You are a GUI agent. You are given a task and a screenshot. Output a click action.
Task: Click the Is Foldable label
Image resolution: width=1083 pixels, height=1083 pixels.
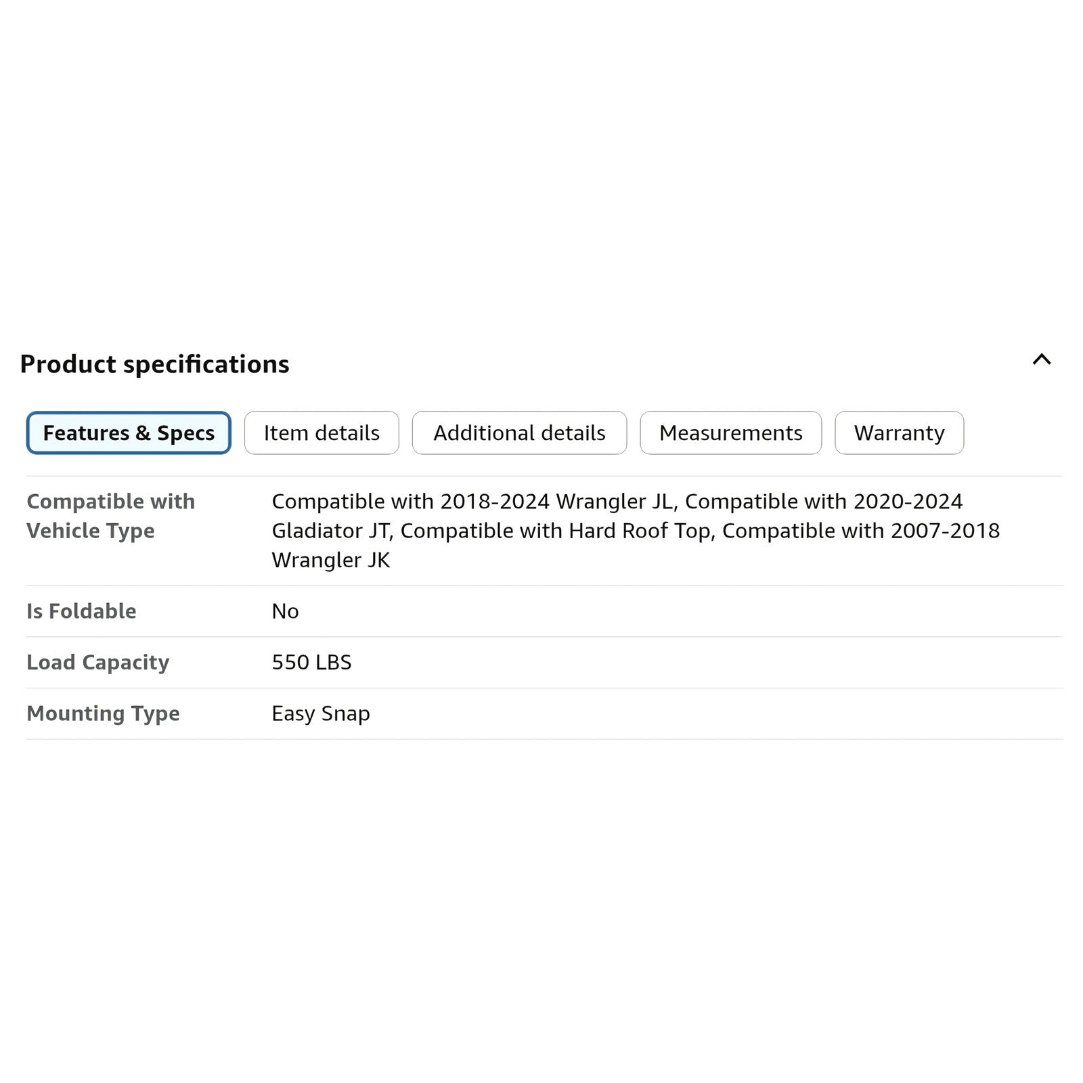(x=81, y=611)
